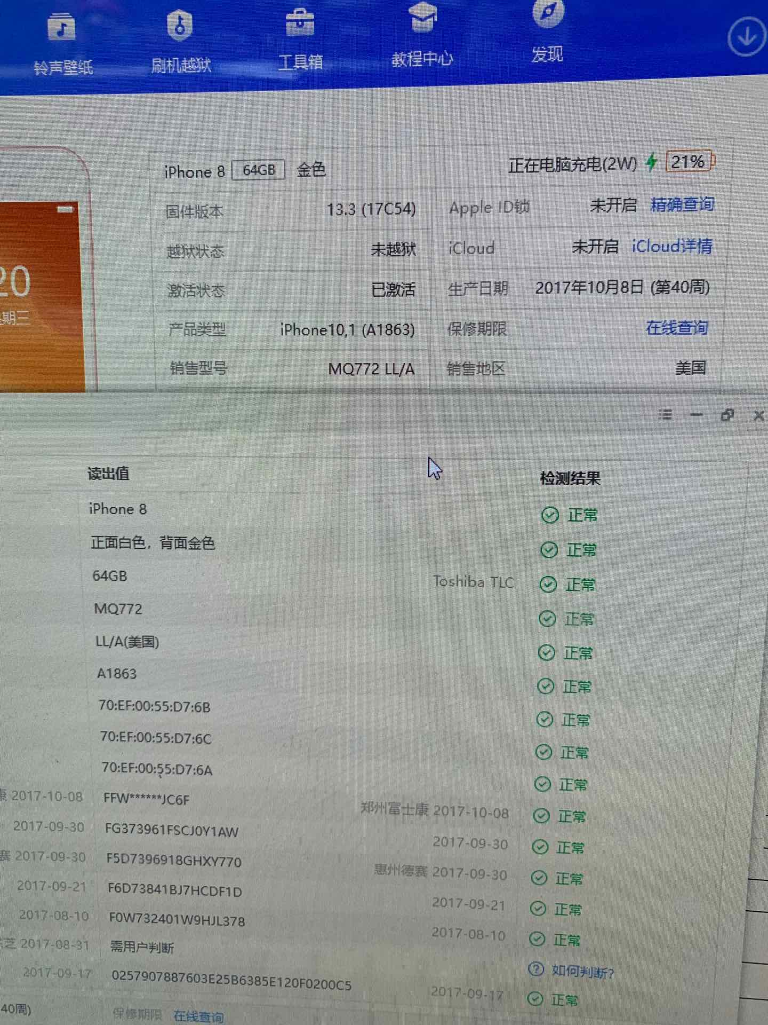Open the list menu icon in report window
Viewport: 768px width, 1025px height.
click(x=665, y=414)
